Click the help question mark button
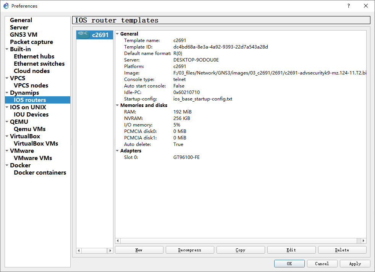375x272 pixels. [x=348, y=6]
